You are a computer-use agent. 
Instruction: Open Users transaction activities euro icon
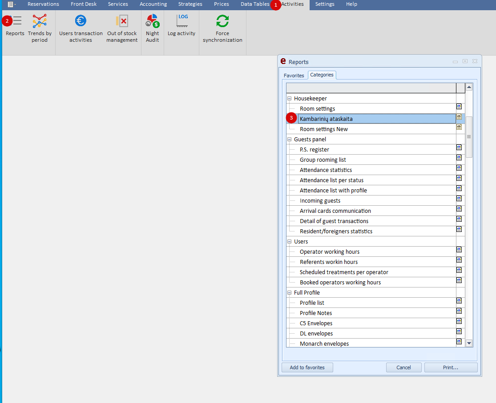point(81,21)
